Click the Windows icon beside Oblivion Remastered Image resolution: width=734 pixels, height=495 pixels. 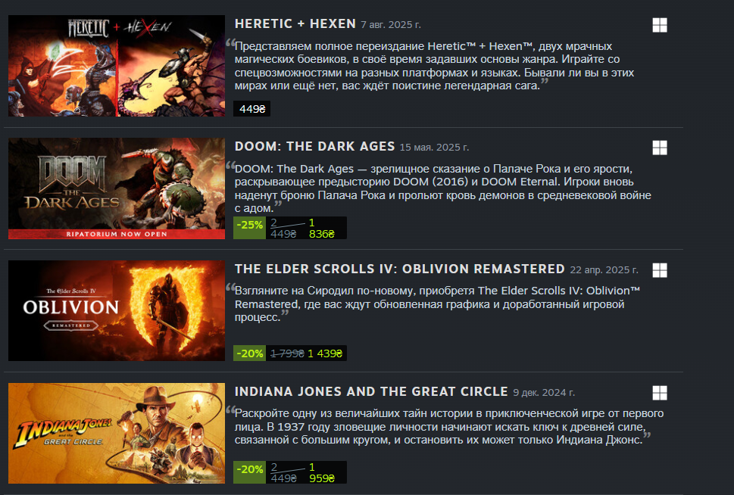[x=660, y=270]
